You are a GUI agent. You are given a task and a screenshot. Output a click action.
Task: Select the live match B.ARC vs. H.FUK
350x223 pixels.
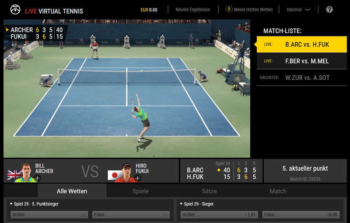tap(302, 45)
